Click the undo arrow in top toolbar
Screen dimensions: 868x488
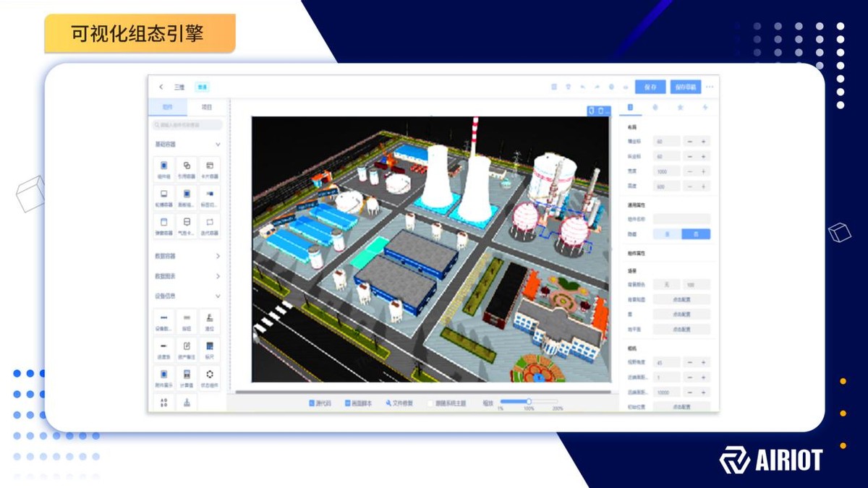tap(583, 87)
